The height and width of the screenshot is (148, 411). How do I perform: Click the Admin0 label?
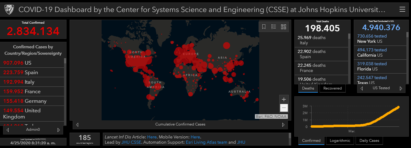pyautogui.click(x=33, y=130)
